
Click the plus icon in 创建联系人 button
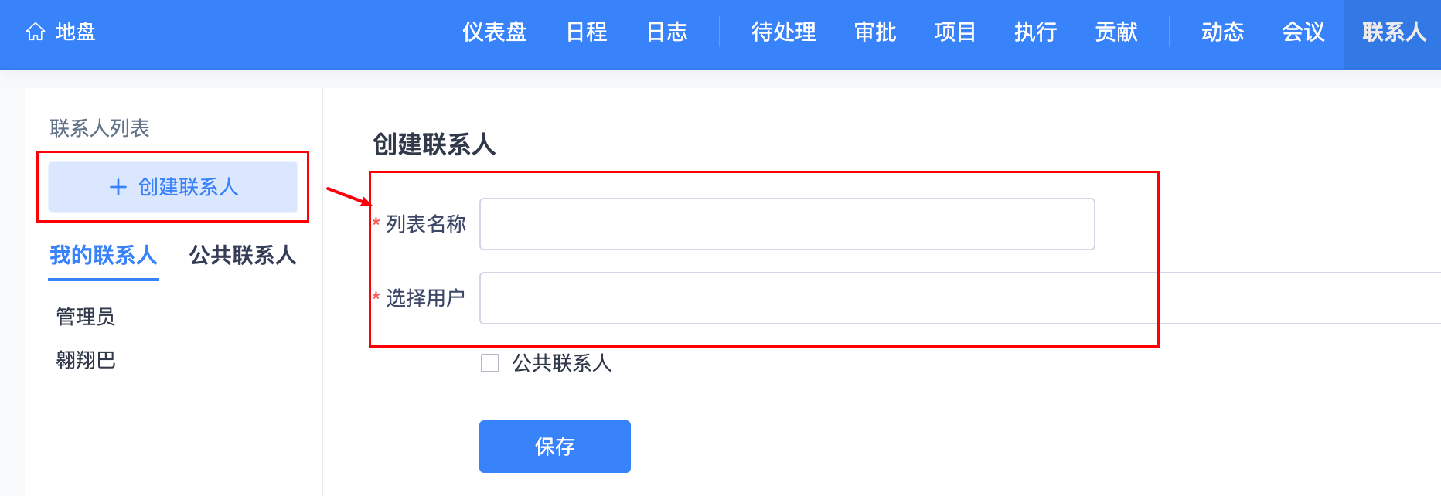coord(118,187)
